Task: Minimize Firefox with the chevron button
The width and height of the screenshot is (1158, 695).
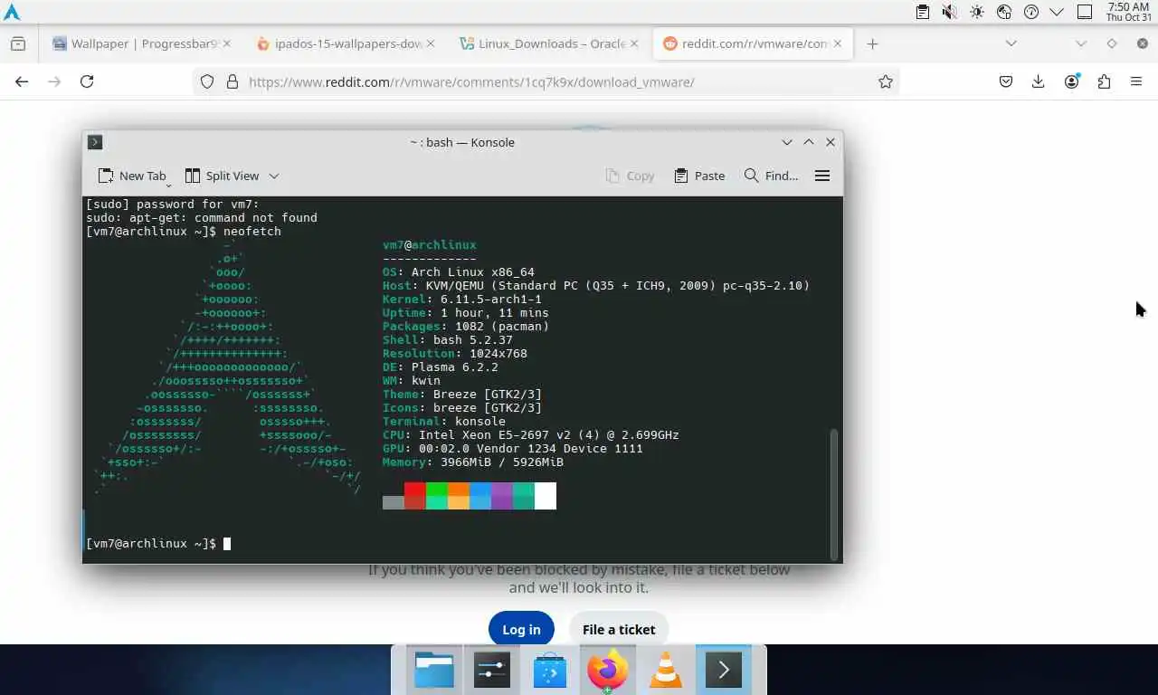Action: (1081, 43)
